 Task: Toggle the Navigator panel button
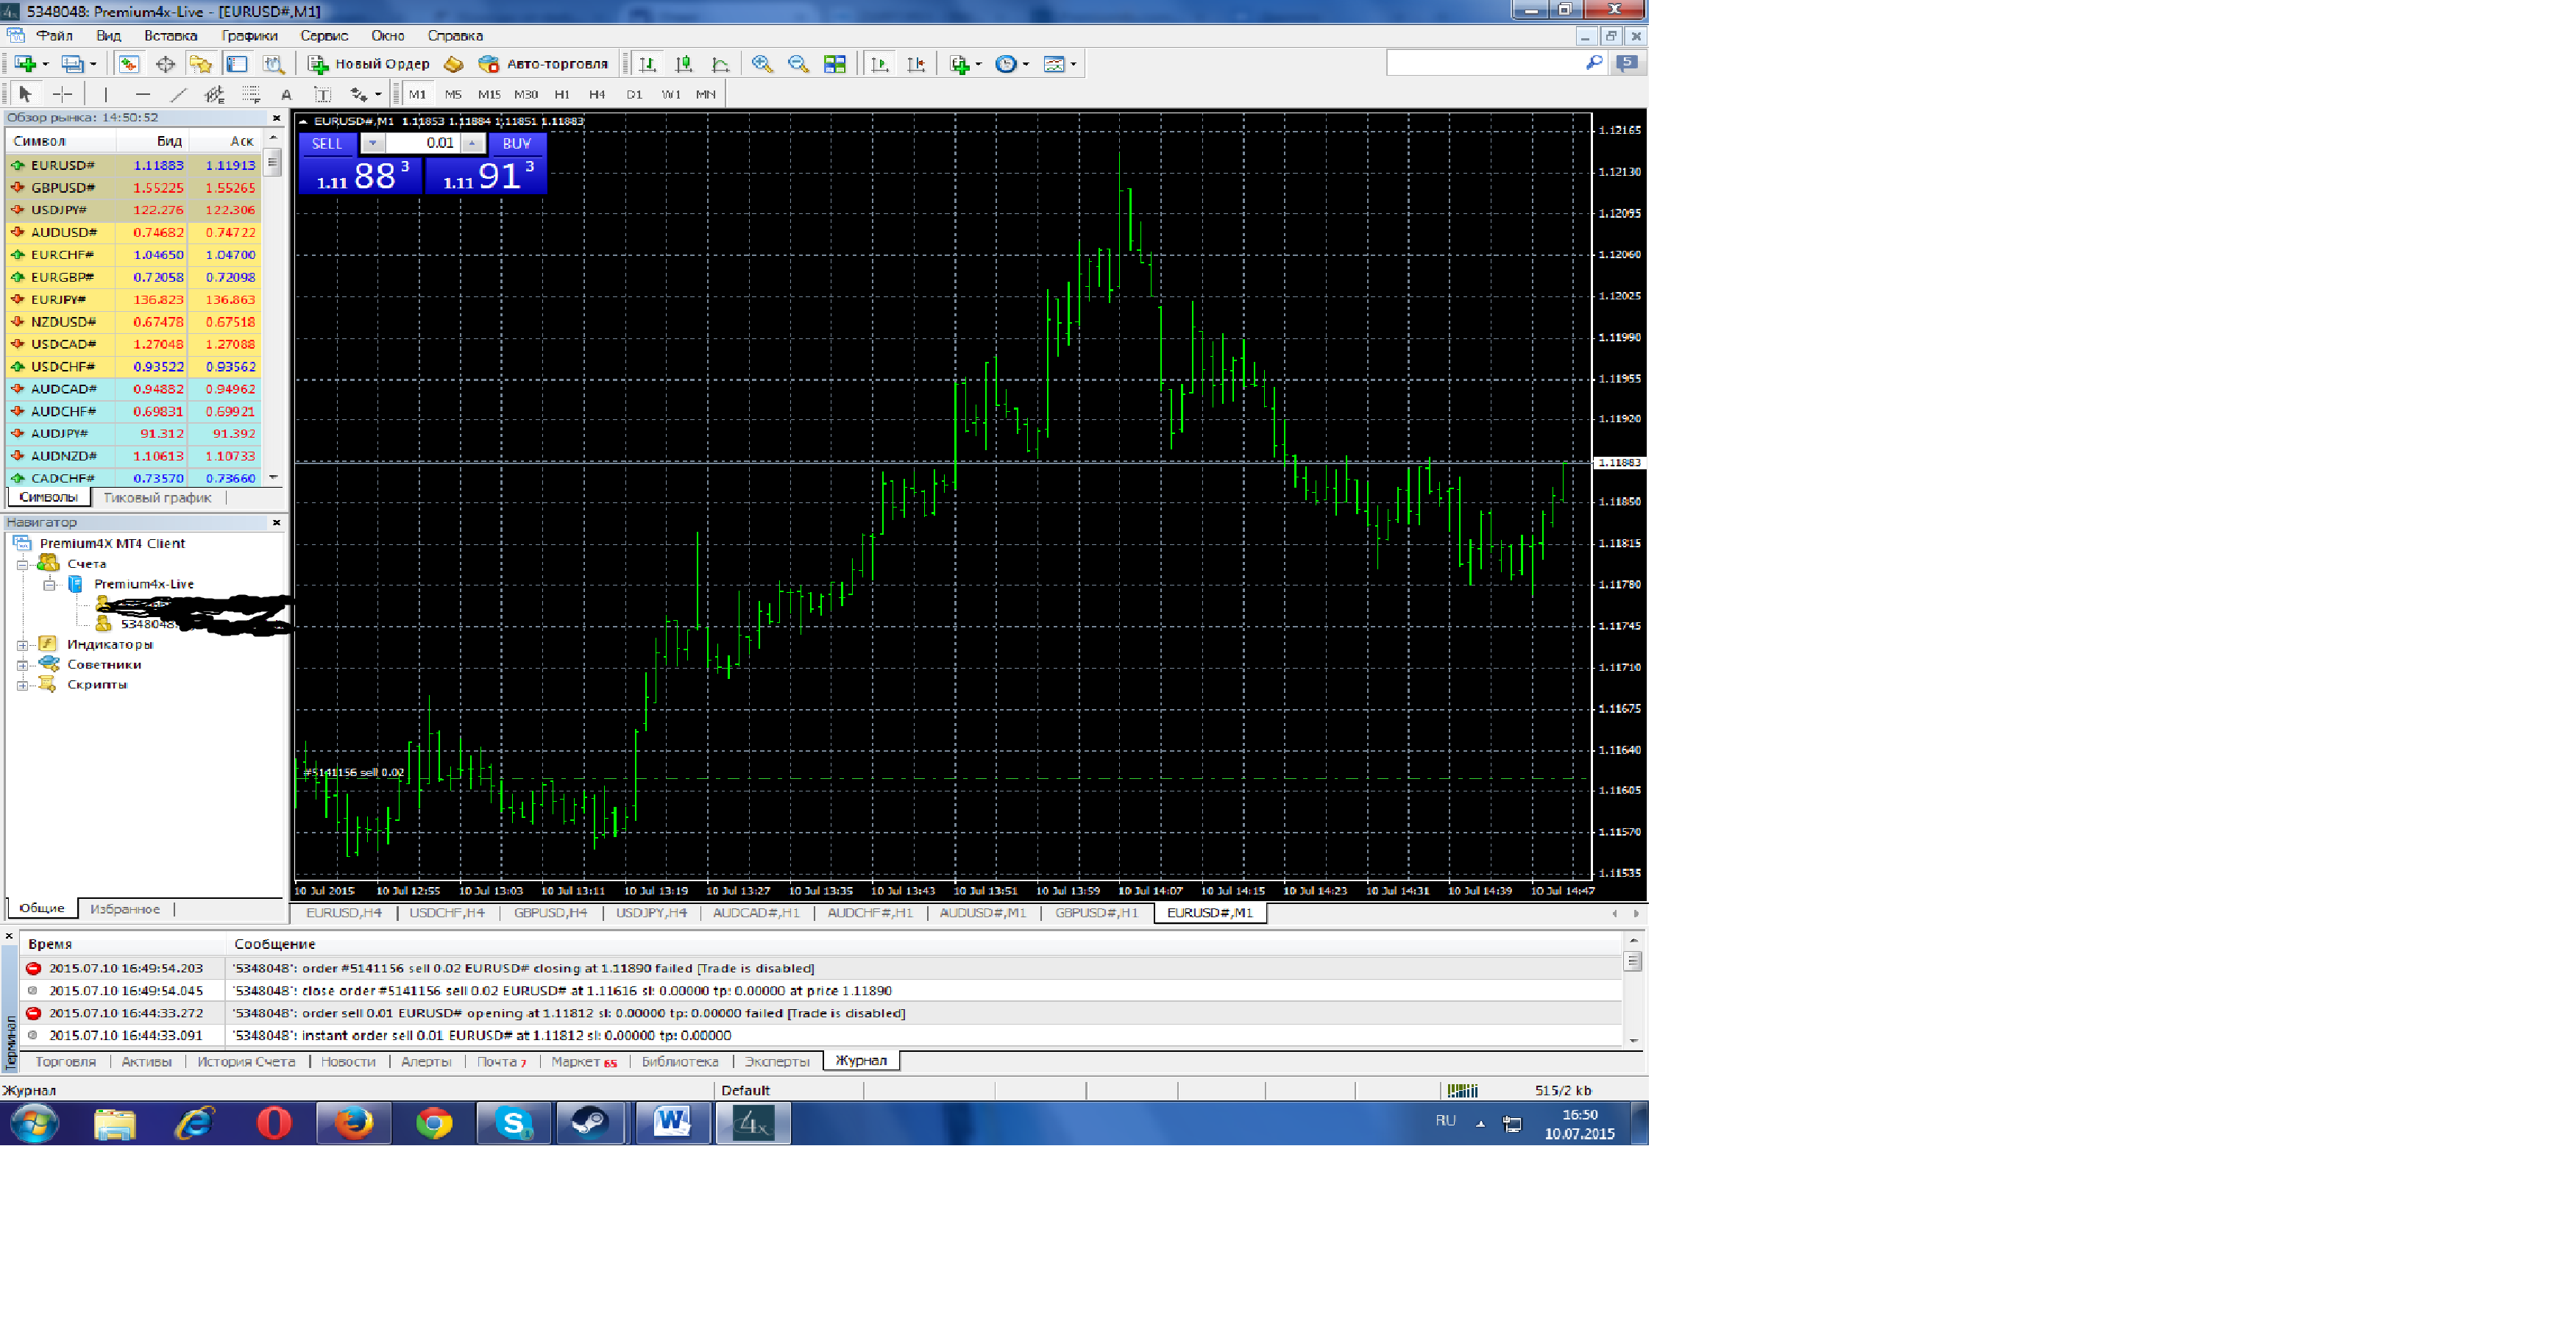201,64
